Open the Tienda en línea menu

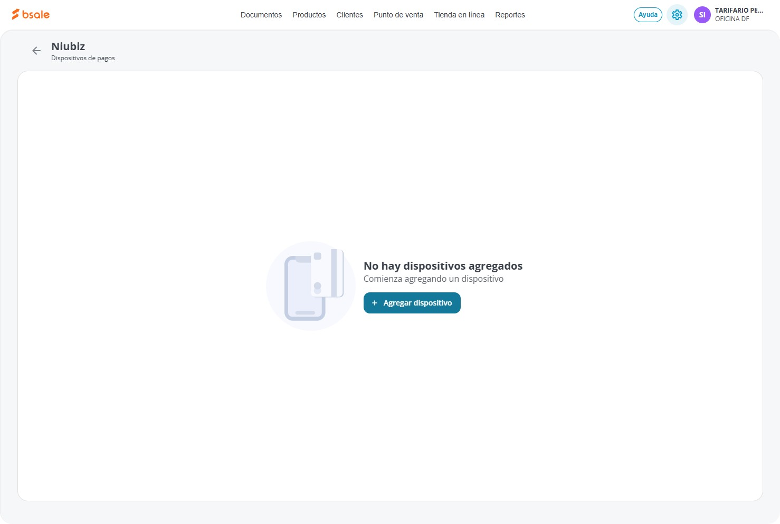[x=459, y=15]
